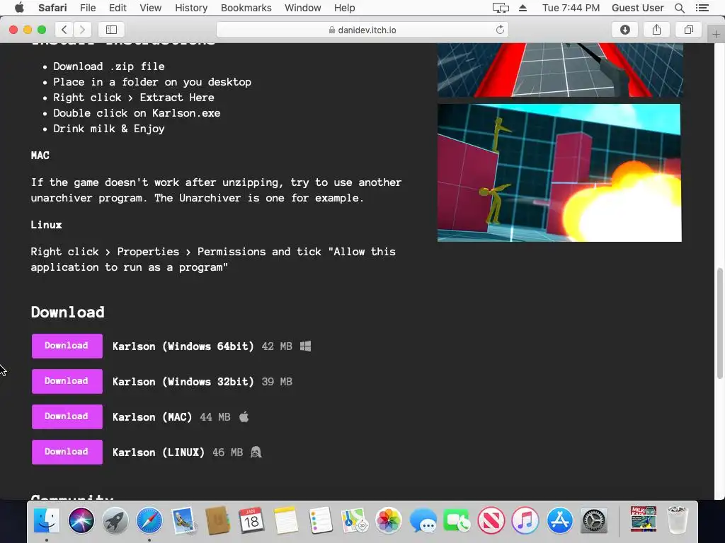Screen dimensions: 725x543
Task: Show all tabs overview button
Action: click(688, 30)
